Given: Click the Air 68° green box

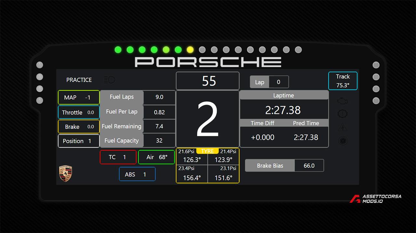Looking at the screenshot, I should coord(156,157).
